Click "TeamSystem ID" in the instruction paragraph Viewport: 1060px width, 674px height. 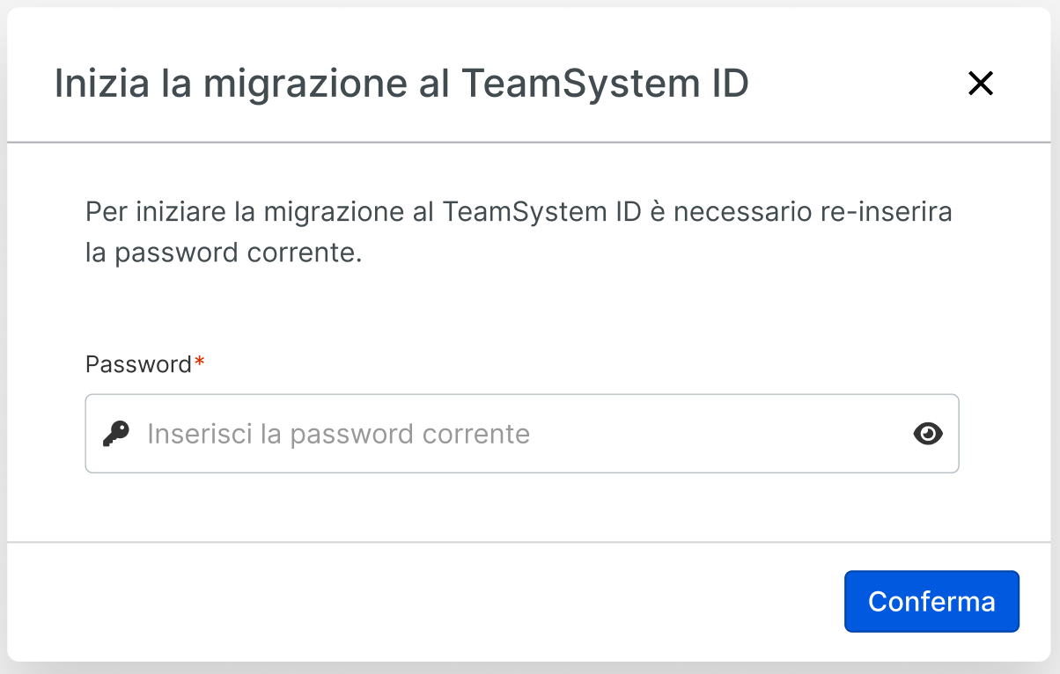click(541, 213)
